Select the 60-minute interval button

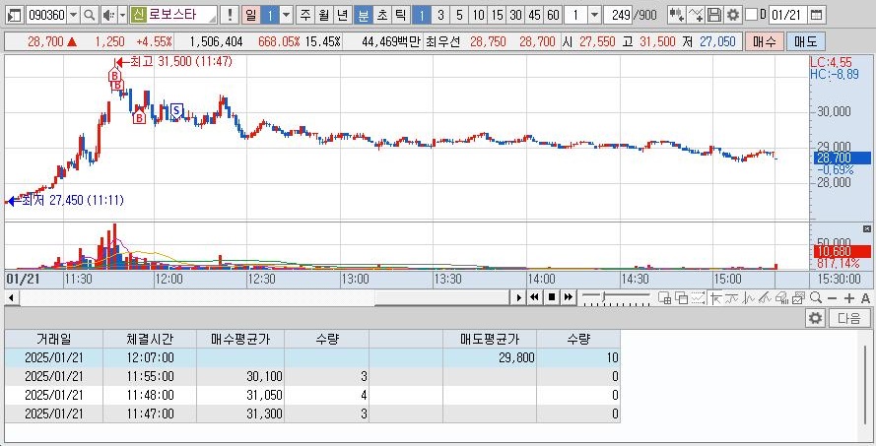click(553, 15)
